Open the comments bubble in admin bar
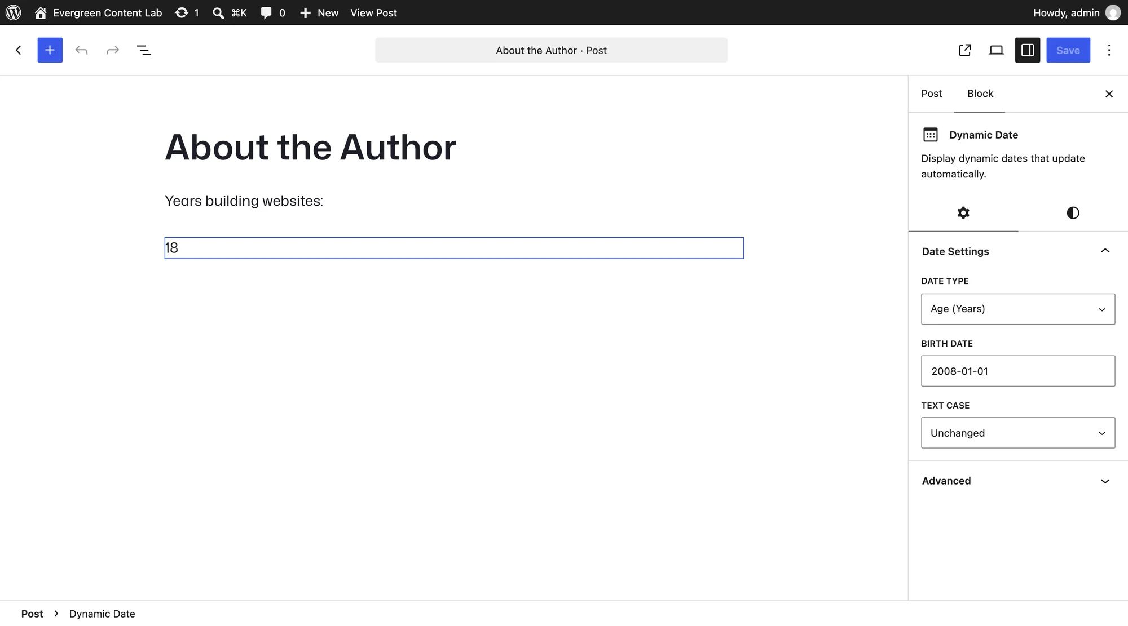This screenshot has height=626, width=1128. click(273, 12)
